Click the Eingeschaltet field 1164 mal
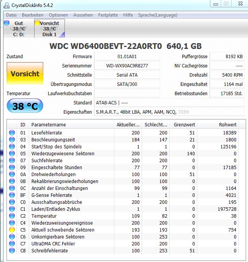 point(227,84)
